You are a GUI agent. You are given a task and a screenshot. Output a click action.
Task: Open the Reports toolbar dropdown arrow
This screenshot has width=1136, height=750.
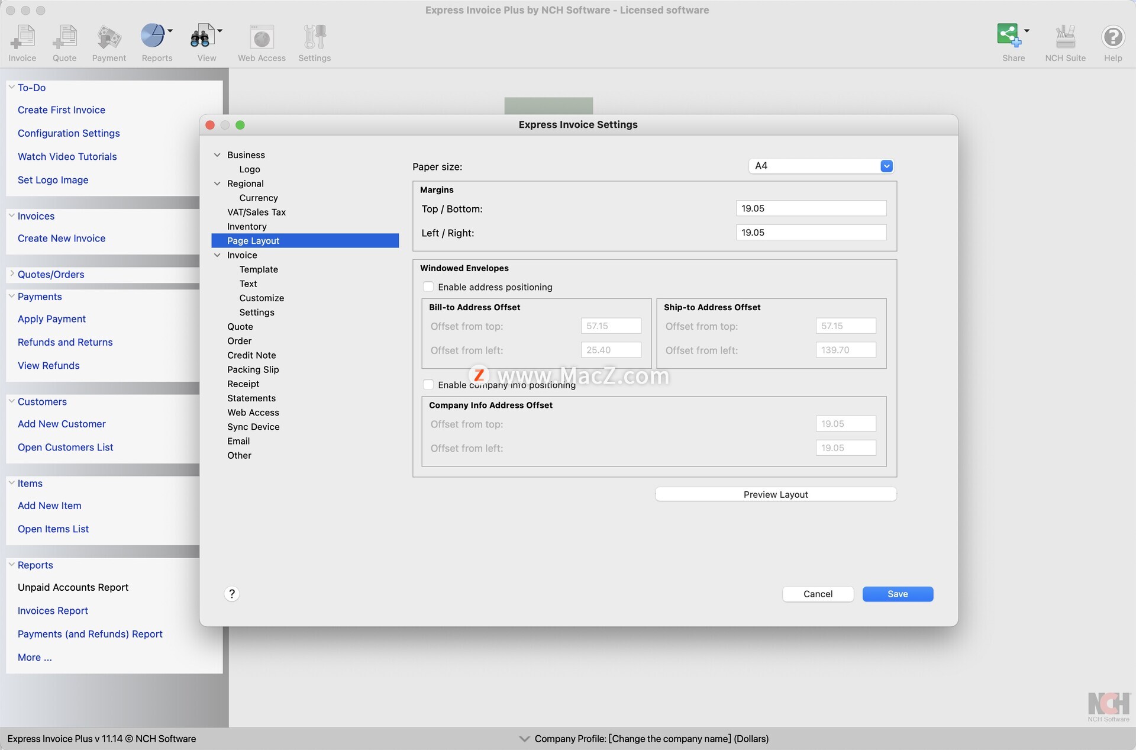click(x=170, y=30)
